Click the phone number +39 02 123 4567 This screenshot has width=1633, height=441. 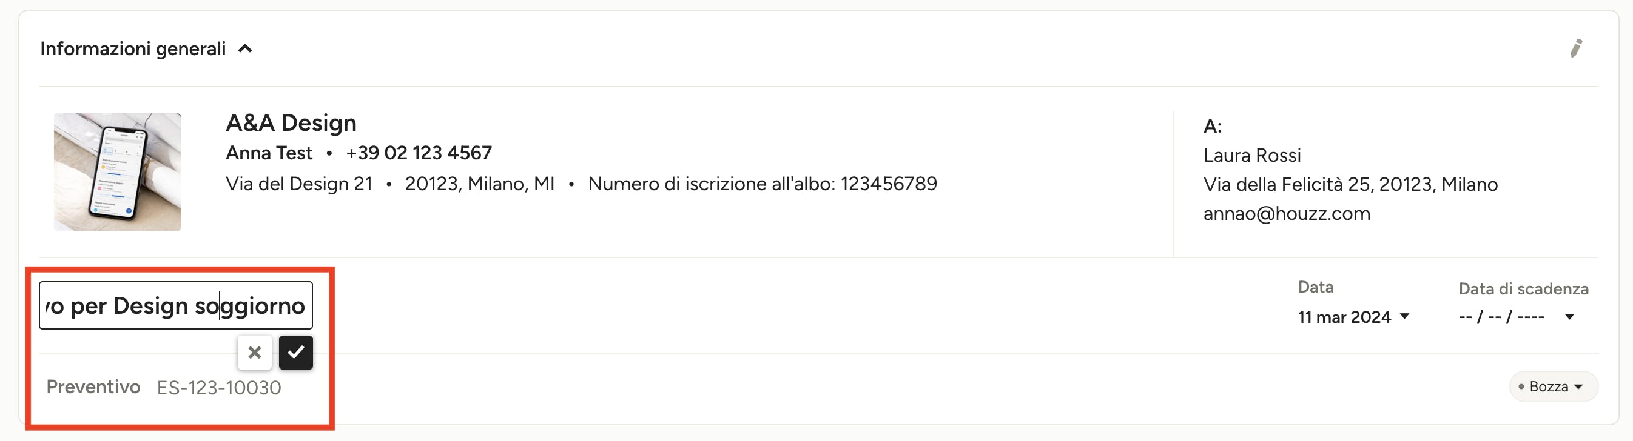point(419,153)
